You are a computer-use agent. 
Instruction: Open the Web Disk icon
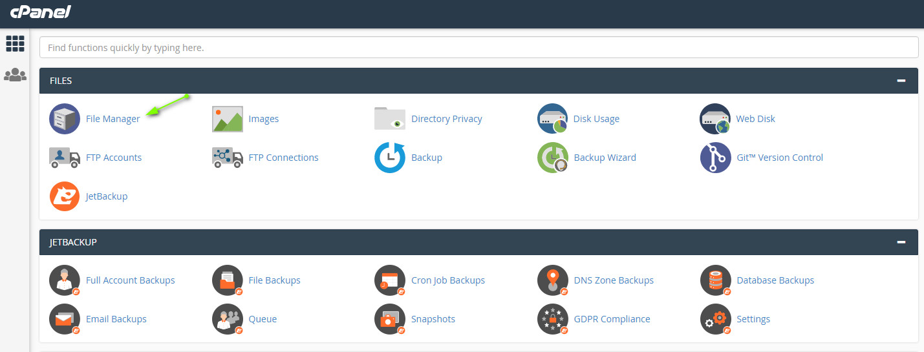point(715,119)
